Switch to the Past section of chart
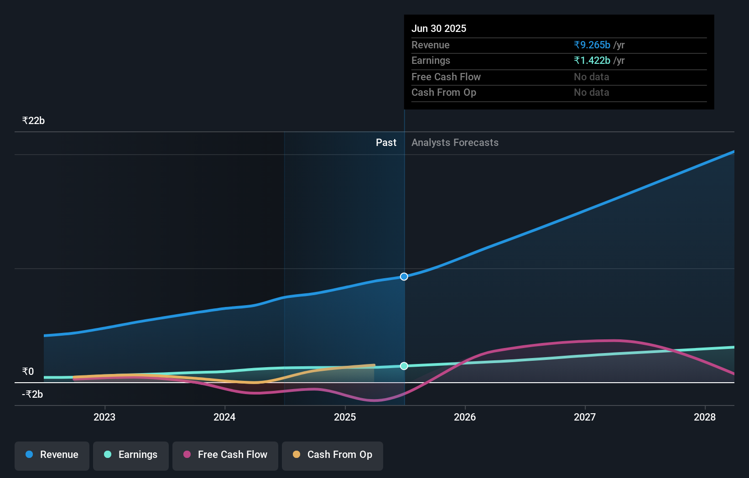Image resolution: width=749 pixels, height=478 pixels. pos(386,142)
